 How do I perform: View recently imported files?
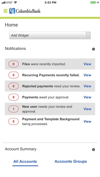click(x=87, y=64)
